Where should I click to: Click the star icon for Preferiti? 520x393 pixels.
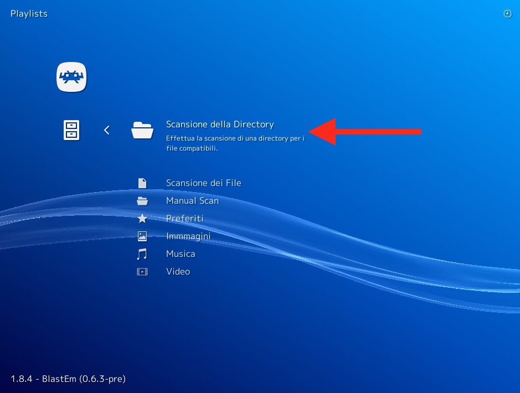[142, 219]
